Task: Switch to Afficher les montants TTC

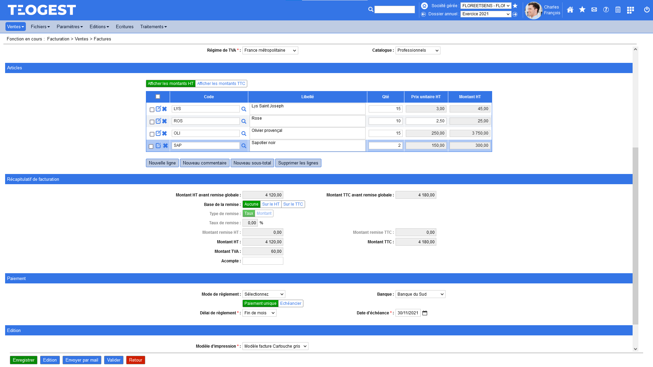Action: pos(221,84)
